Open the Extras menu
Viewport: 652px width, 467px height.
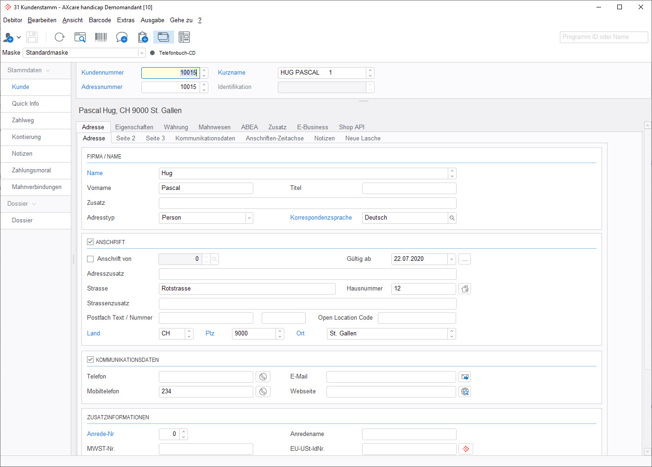click(126, 20)
